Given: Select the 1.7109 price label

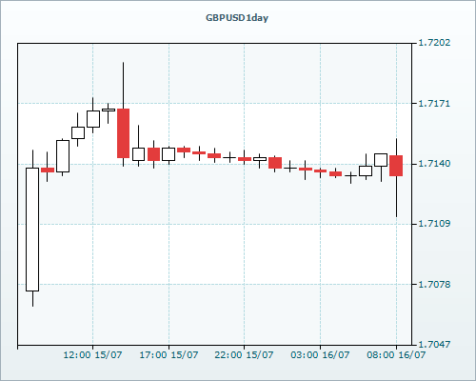Looking at the screenshot, I should [434, 224].
